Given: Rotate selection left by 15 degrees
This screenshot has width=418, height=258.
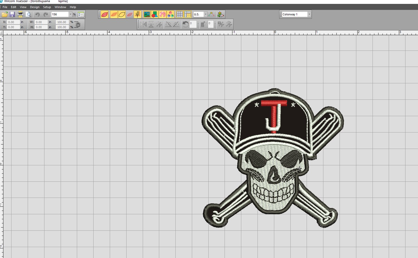Looking at the screenshot, I should [168, 24].
